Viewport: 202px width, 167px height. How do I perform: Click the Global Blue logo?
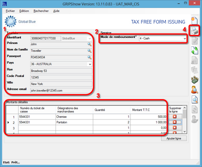[20, 22]
